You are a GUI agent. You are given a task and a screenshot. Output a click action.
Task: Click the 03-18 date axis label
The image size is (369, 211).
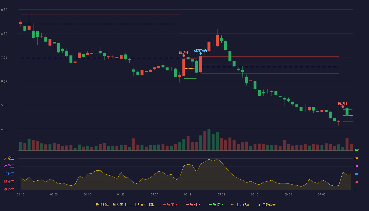pyautogui.click(x=20, y=194)
